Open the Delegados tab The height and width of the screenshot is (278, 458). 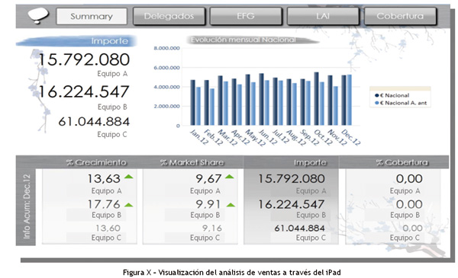click(x=169, y=16)
